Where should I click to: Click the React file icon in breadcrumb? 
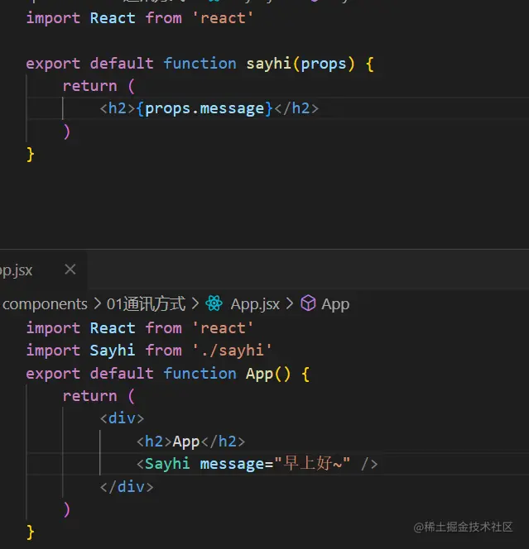click(214, 303)
